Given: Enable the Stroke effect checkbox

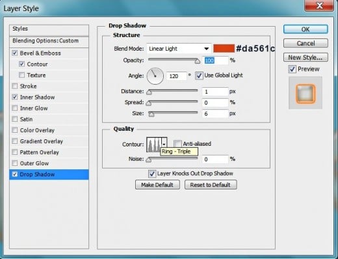Looking at the screenshot, I should click(x=15, y=86).
